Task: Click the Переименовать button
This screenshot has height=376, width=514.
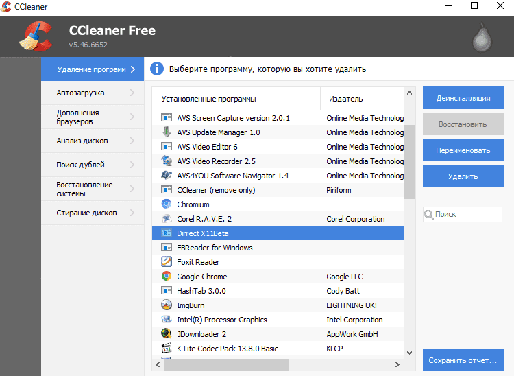Action: pos(463,150)
